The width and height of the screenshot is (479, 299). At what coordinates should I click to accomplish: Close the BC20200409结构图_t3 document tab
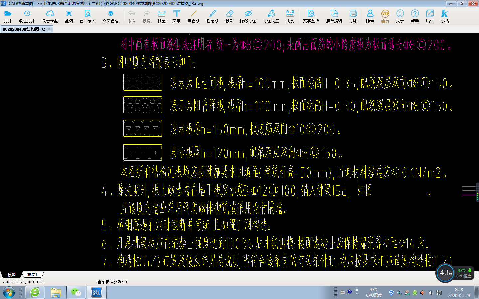pos(49,29)
